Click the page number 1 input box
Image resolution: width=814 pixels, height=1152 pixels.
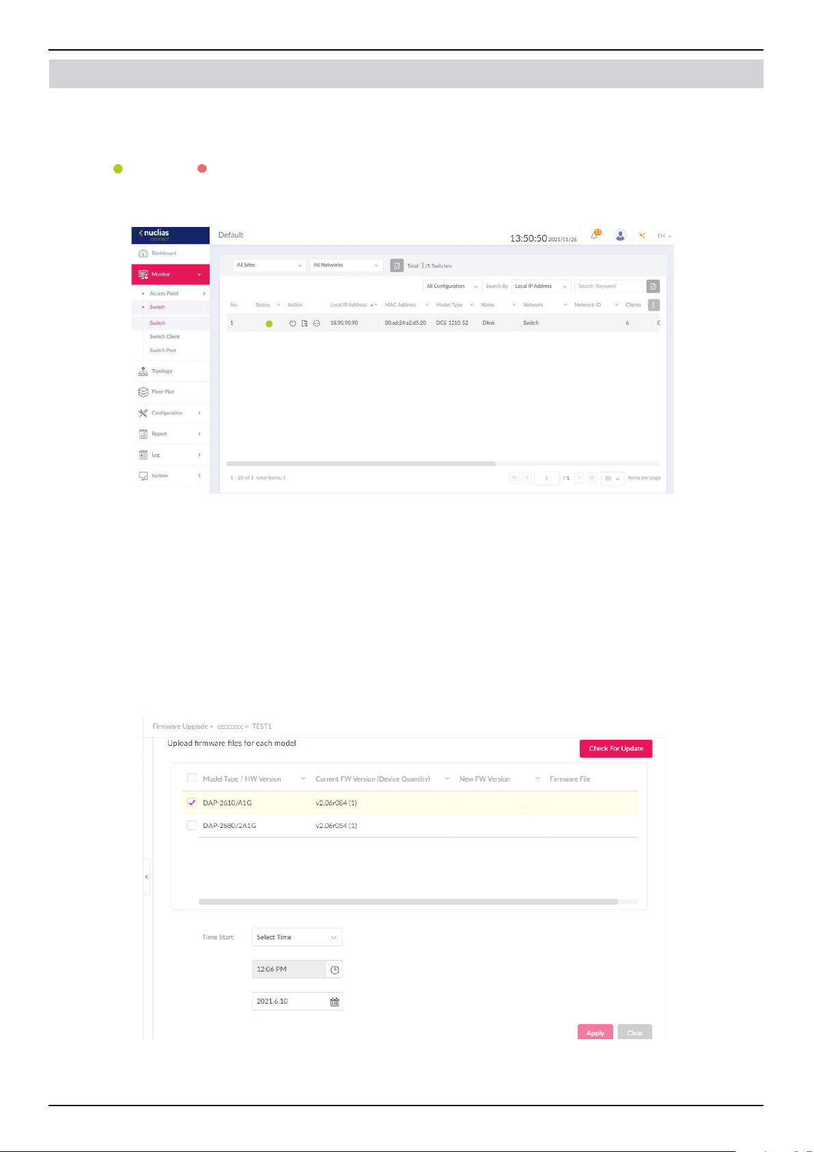click(x=547, y=479)
